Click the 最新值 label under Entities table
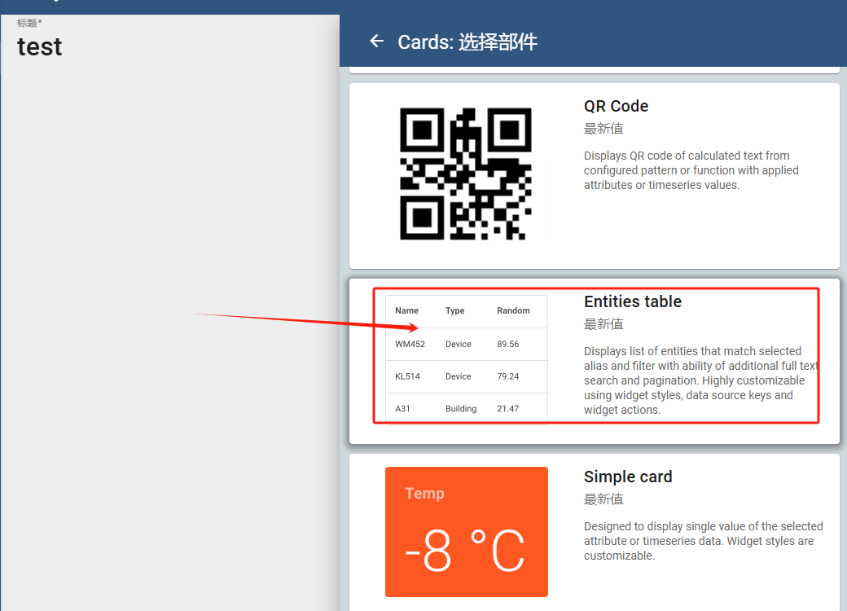Image resolution: width=847 pixels, height=611 pixels. click(x=603, y=324)
